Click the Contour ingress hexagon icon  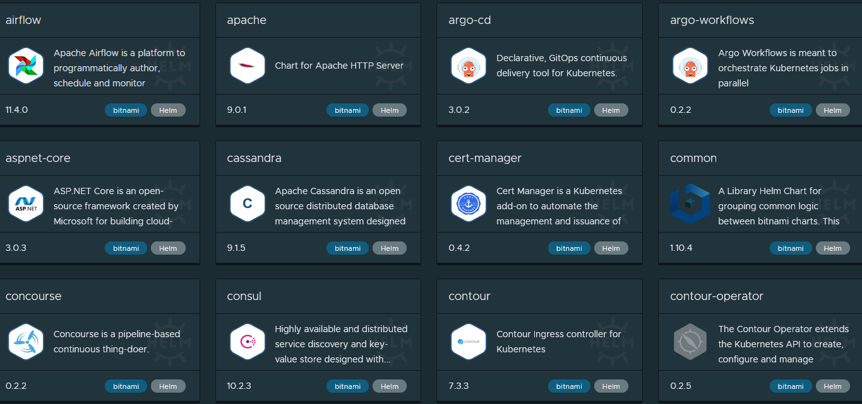(469, 342)
